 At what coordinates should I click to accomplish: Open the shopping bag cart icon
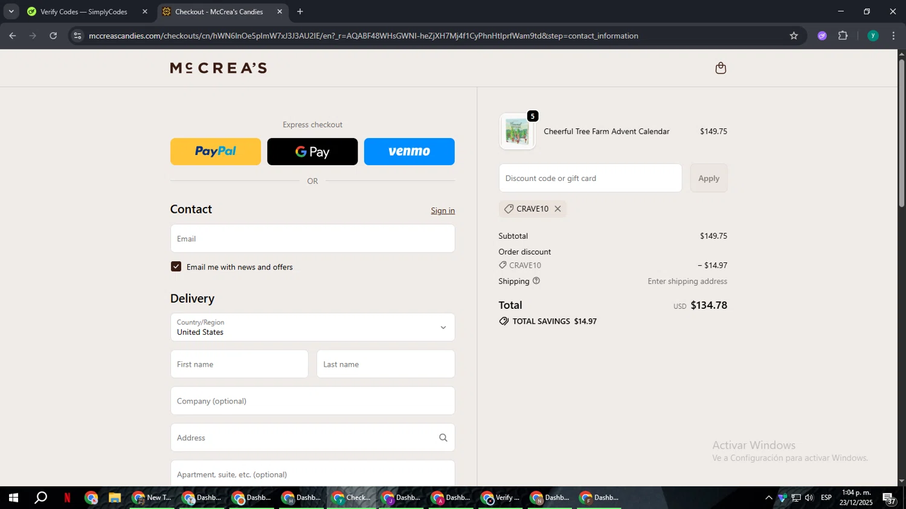click(721, 68)
